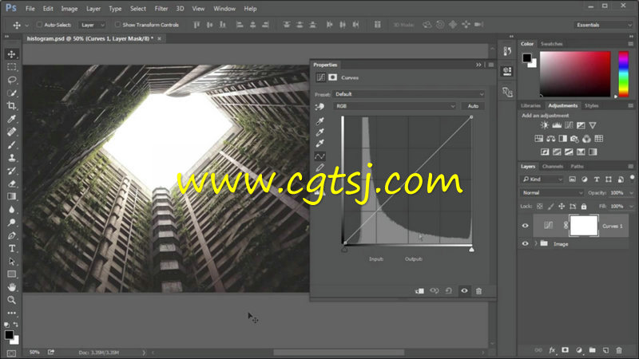Open the Preset Default dropdown
This screenshot has width=639, height=359.
coord(409,94)
